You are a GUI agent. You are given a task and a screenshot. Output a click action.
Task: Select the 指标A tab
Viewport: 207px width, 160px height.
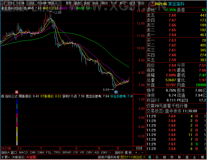point(5,153)
